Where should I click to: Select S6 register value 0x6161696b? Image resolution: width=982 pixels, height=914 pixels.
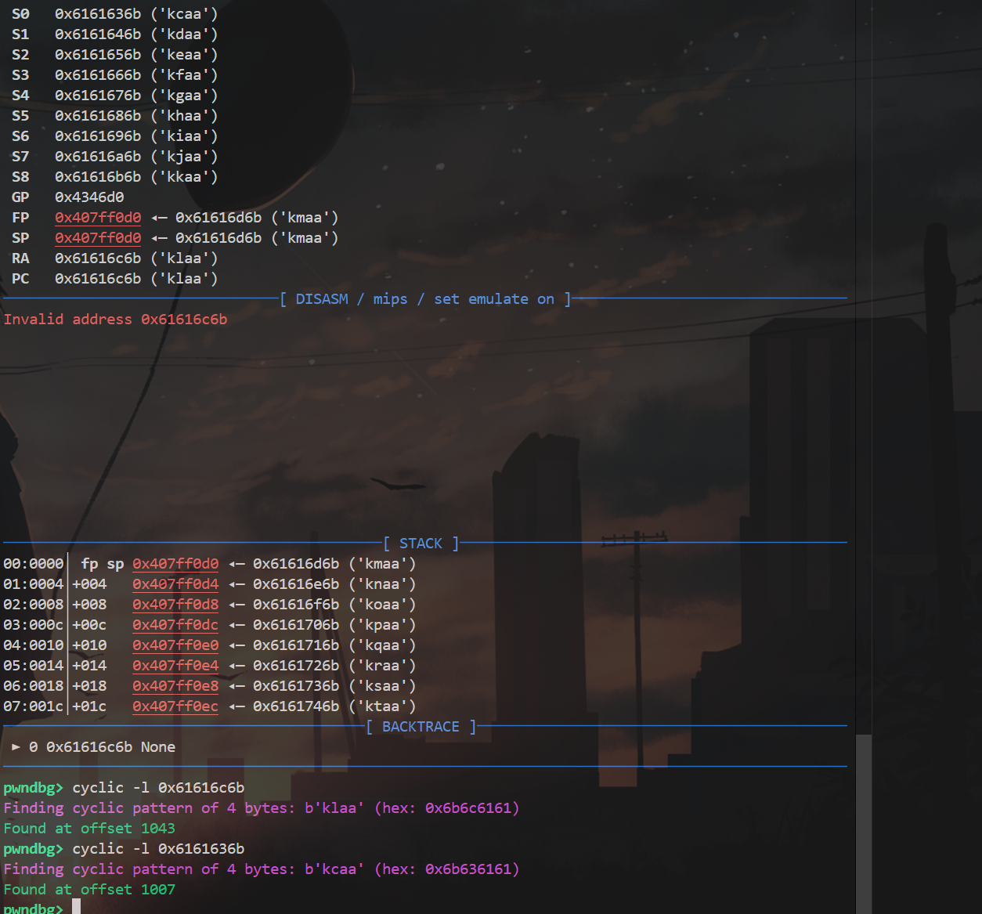click(x=98, y=136)
